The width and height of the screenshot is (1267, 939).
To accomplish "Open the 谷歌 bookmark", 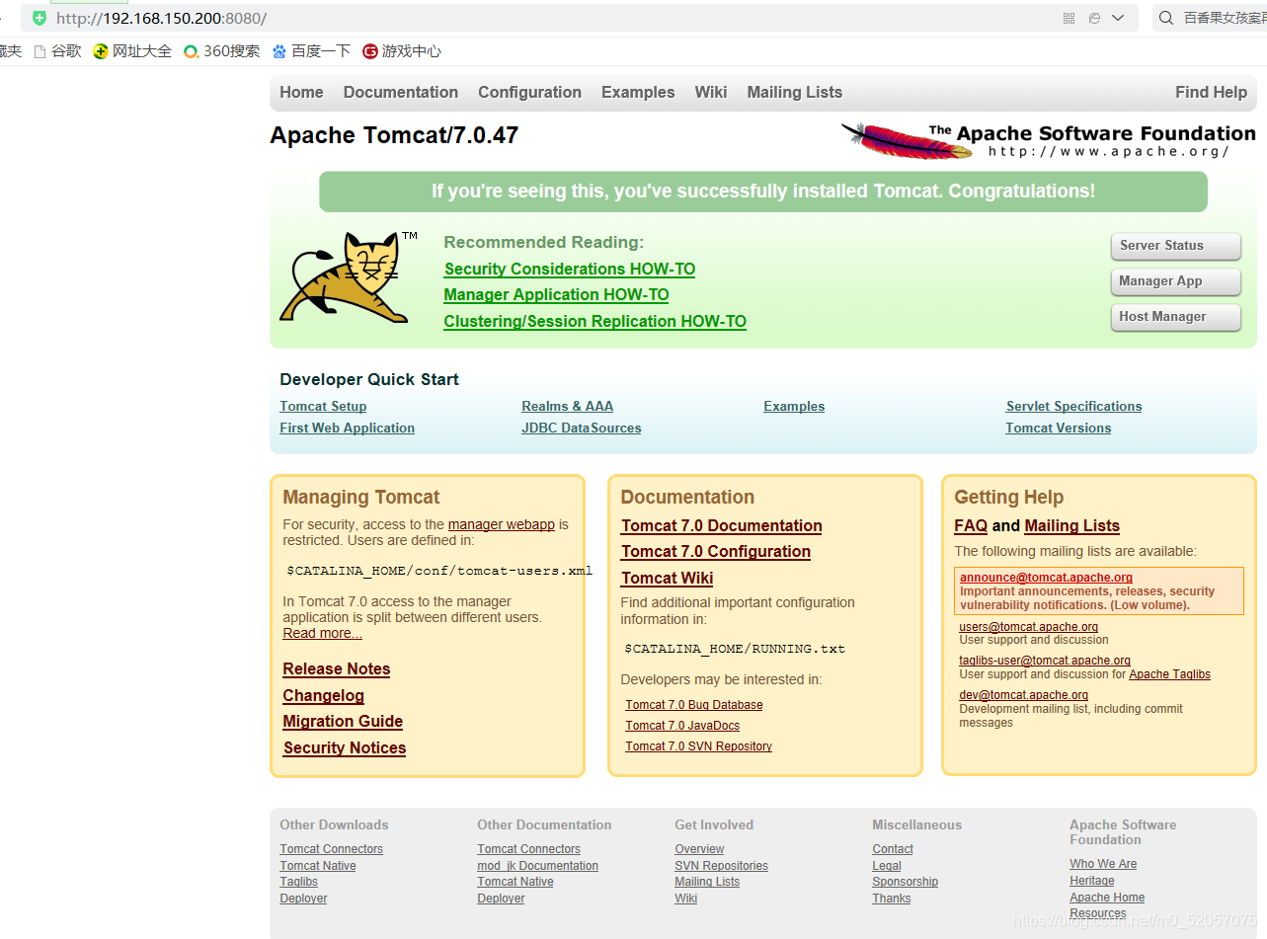I will [x=58, y=51].
